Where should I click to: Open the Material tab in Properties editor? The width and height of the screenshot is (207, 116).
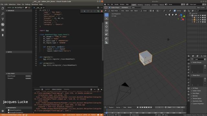(189, 92)
